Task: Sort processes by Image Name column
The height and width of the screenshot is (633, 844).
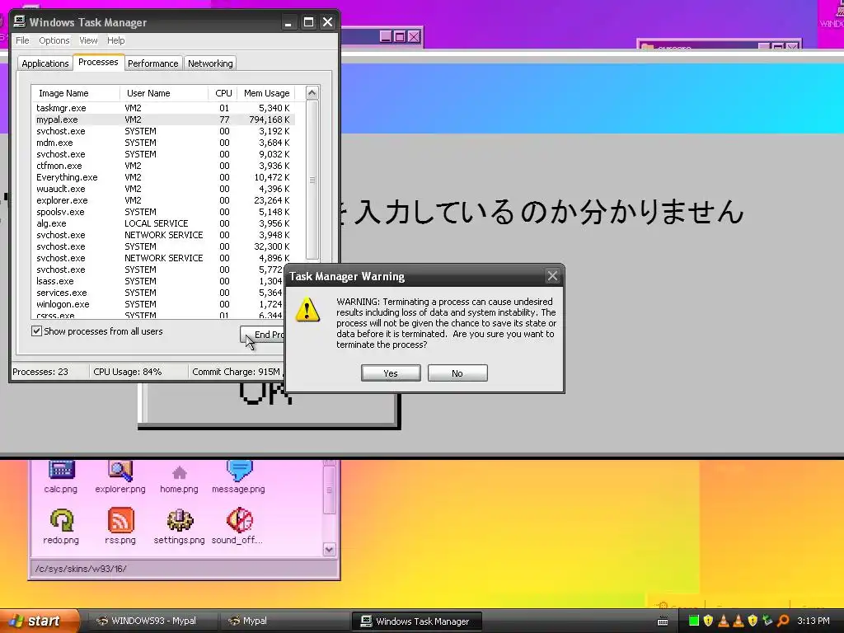Action: pyautogui.click(x=75, y=93)
